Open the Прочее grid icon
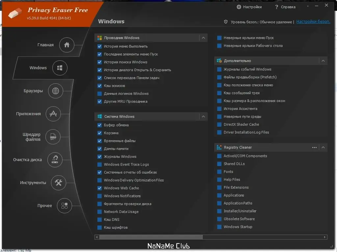Image resolution: width=337 pixels, height=252 pixels. tap(64, 206)
